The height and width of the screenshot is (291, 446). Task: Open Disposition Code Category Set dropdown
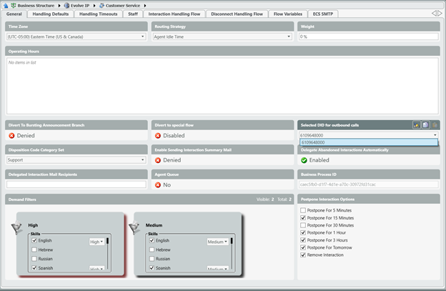tap(76, 160)
